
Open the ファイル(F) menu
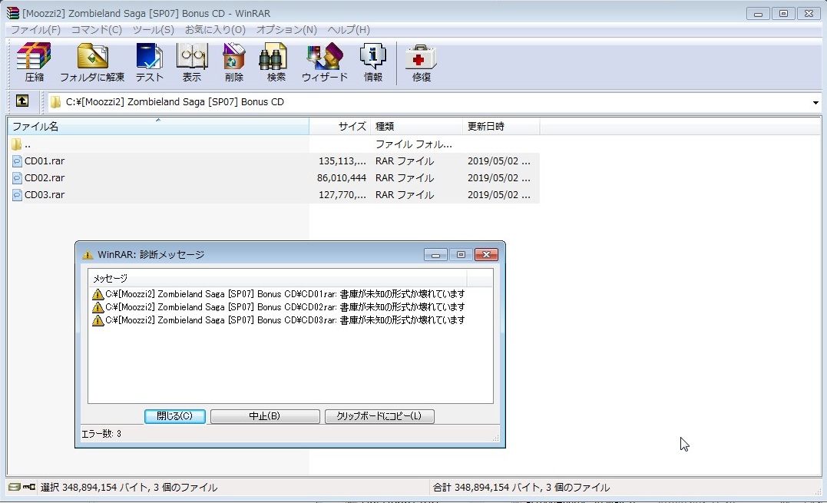(36, 29)
